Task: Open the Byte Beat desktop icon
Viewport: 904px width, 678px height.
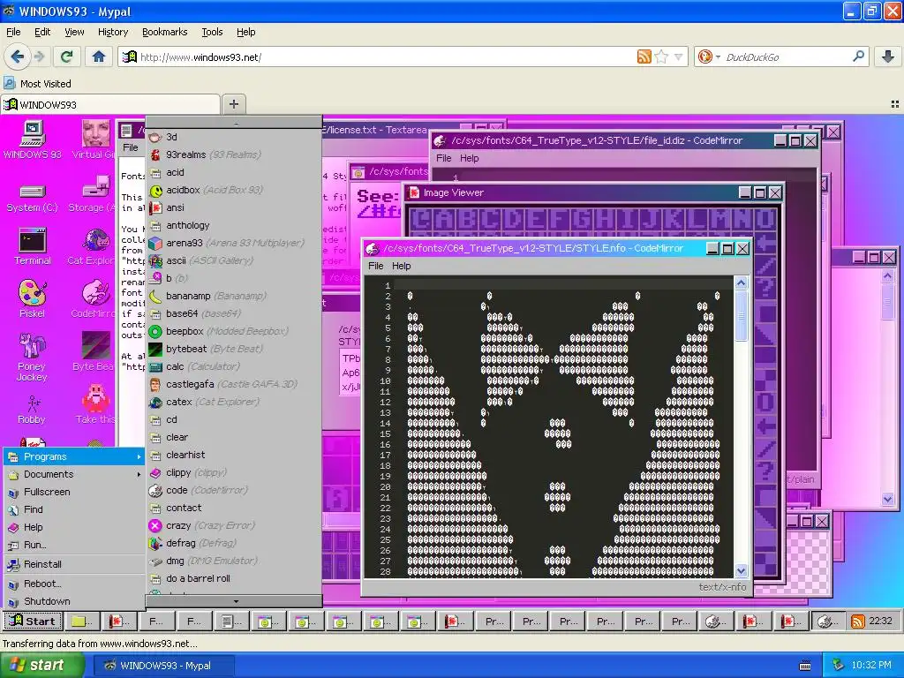Action: 94,351
